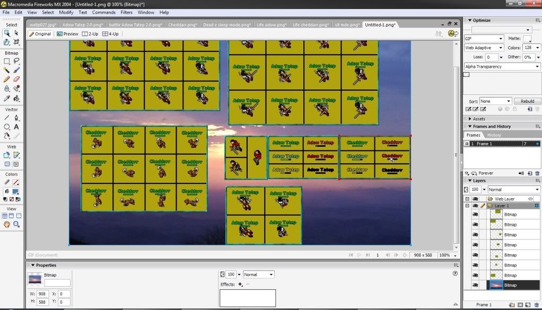Image resolution: width=542 pixels, height=310 pixels.
Task: Pick the Text tool in Vector section
Action: (x=16, y=127)
